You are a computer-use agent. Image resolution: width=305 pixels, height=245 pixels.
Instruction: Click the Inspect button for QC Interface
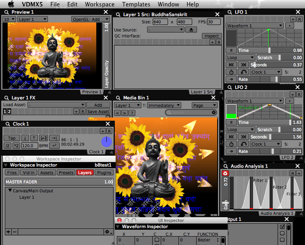pyautogui.click(x=212, y=36)
